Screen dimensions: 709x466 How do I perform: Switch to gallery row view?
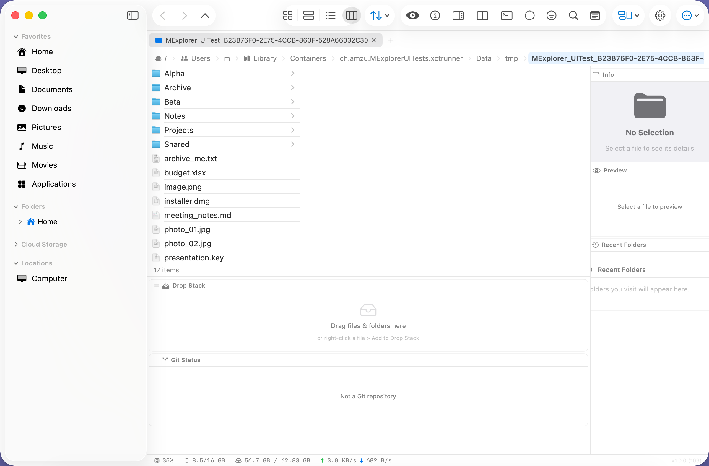point(309,15)
